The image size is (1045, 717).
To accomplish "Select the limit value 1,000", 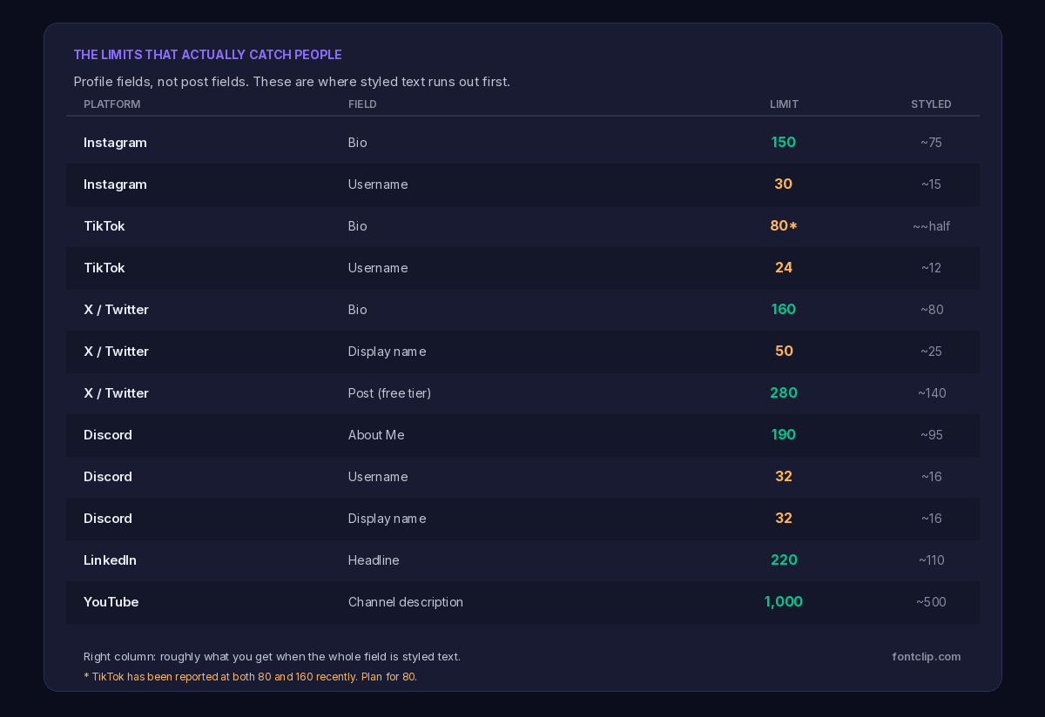I will point(784,601).
